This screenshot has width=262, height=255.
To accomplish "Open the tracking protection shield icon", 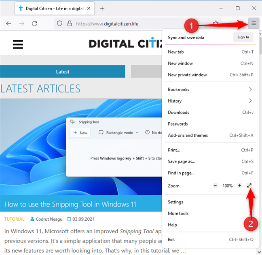I will point(59,23).
